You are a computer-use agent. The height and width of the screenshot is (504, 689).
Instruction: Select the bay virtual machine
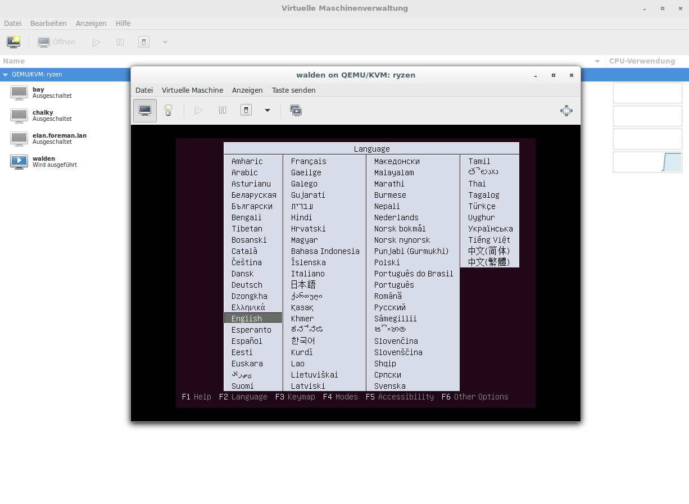click(38, 93)
